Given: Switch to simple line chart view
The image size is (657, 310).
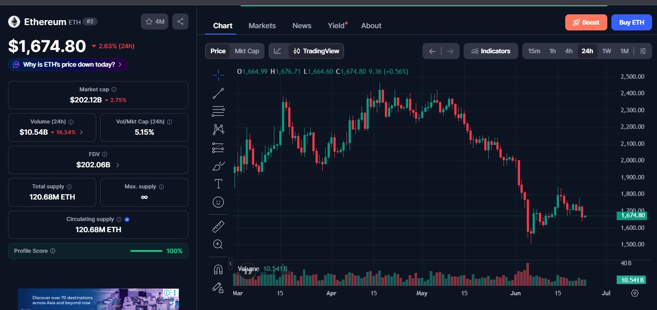Looking at the screenshot, I should point(277,51).
